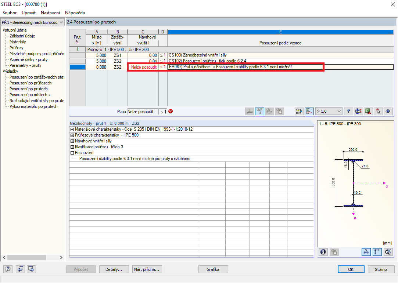This screenshot has width=398, height=283.
Task: Select 'Vzpěrné délky - pruty' tree item
Action: pyautogui.click(x=28, y=59)
